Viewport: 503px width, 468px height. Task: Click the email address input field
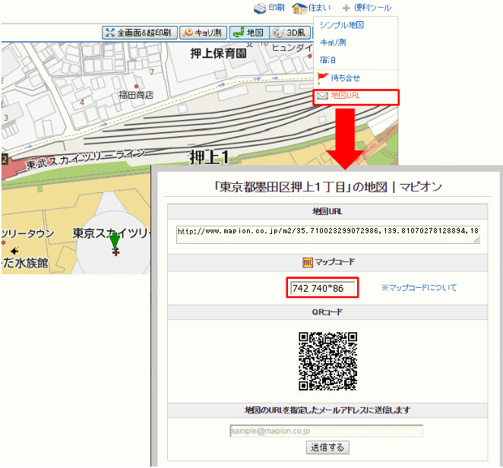327,431
